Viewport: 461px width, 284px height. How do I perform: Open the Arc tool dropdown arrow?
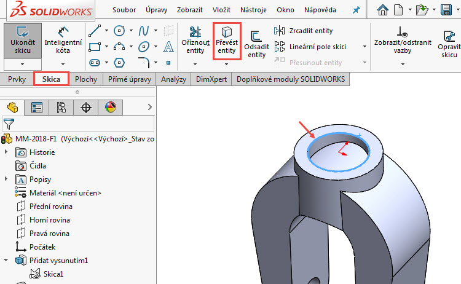(x=131, y=47)
